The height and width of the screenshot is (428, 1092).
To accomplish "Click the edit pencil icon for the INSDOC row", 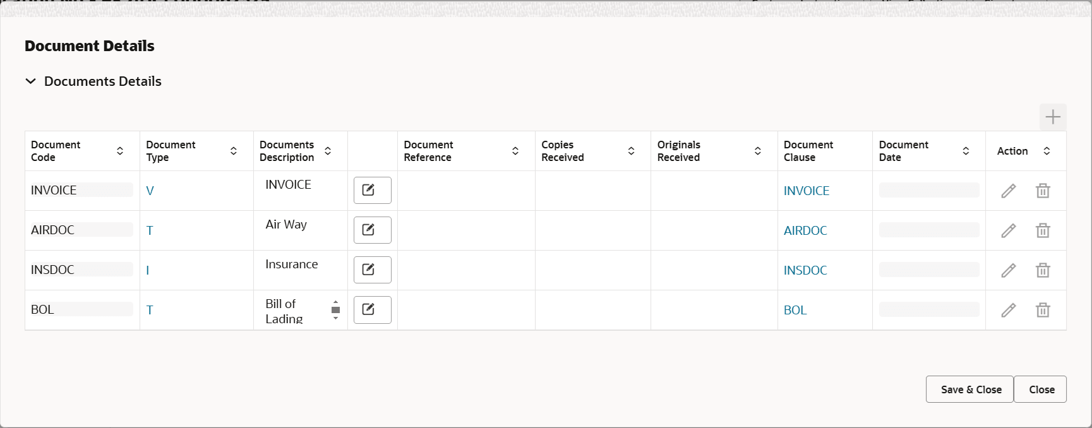I will tap(1009, 270).
